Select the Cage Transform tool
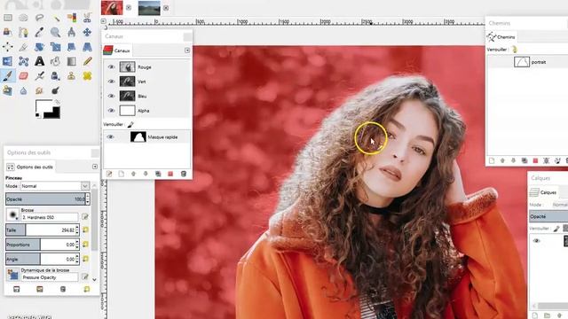The height and width of the screenshot is (319, 568). 24,61
